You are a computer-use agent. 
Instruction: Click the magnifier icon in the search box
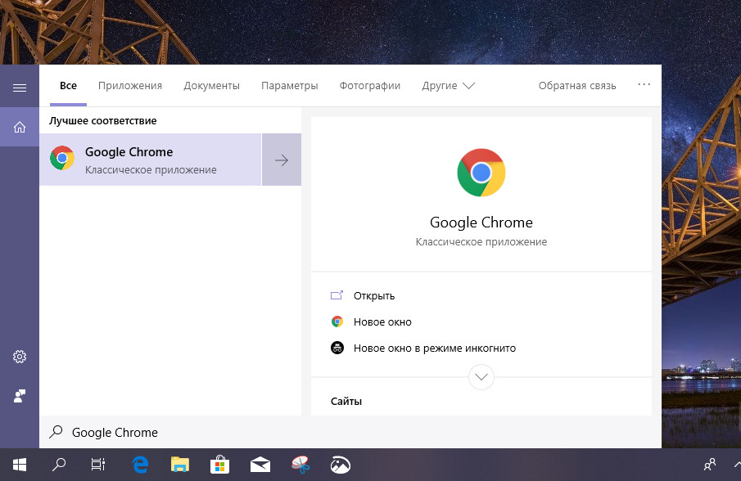(x=56, y=432)
